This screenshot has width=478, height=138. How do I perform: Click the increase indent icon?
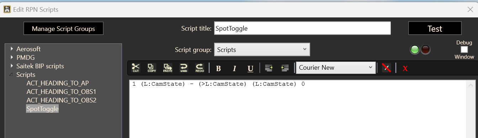coord(285,68)
